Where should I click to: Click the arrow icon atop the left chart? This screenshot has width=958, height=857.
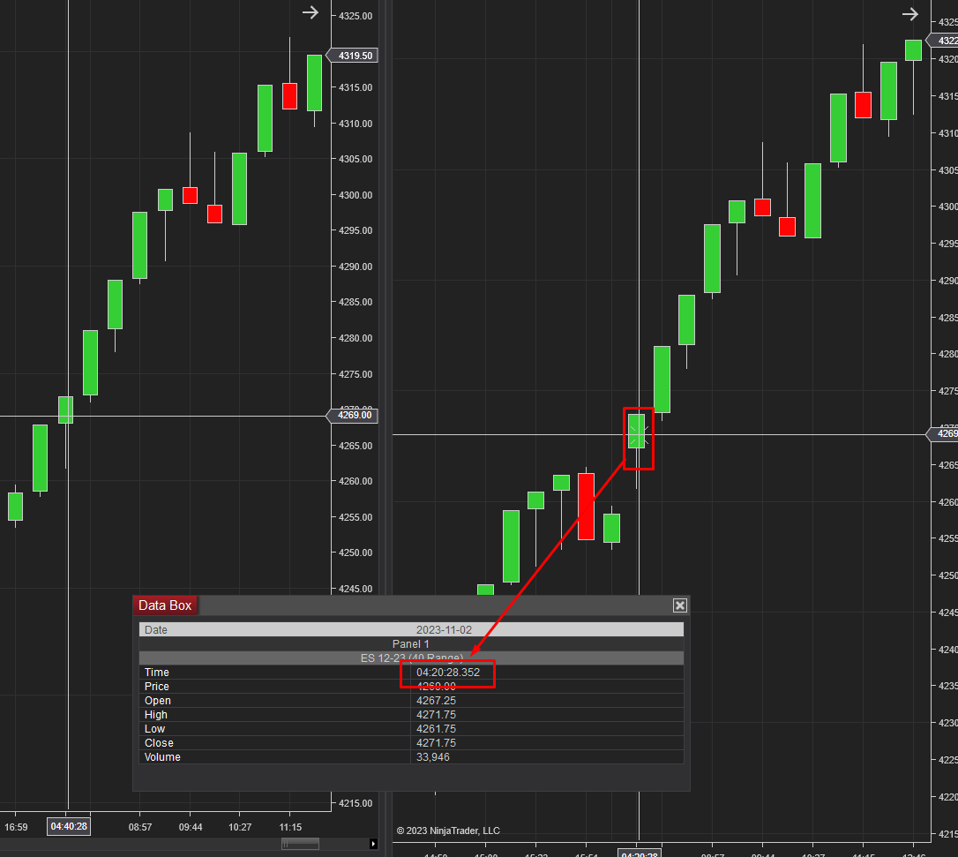pos(311,12)
